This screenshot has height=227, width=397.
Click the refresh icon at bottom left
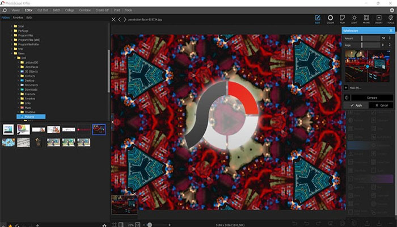(x=17, y=225)
